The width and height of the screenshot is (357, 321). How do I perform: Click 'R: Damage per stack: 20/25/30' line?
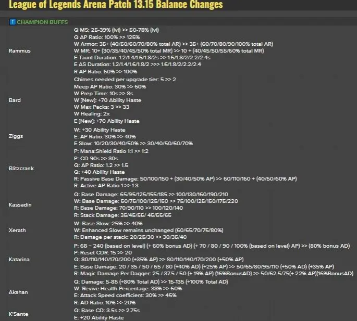tap(130, 237)
